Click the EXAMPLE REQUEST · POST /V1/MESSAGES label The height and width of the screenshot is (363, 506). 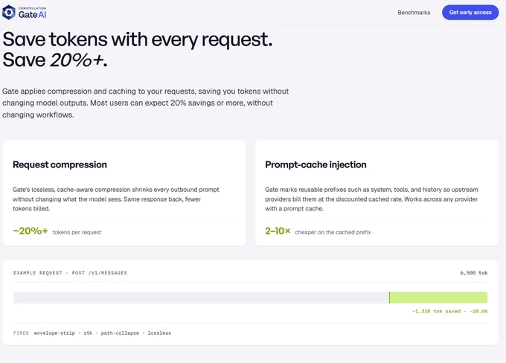pyautogui.click(x=70, y=273)
